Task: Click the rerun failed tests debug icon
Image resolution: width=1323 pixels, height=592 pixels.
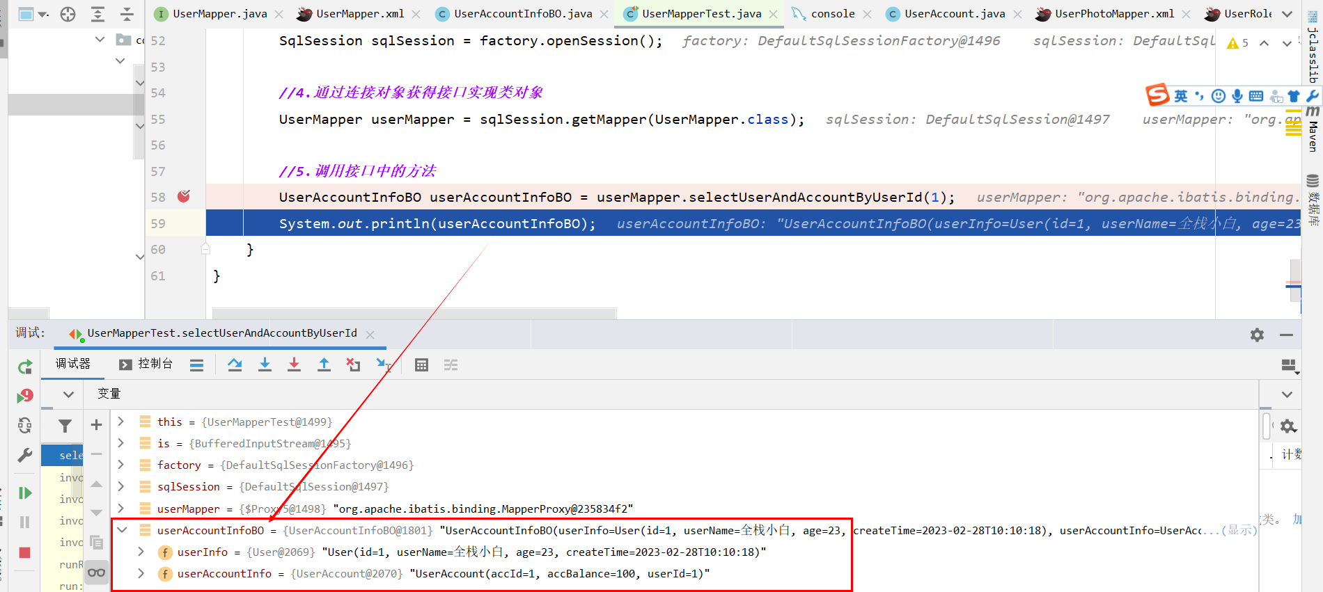Action: [25, 396]
